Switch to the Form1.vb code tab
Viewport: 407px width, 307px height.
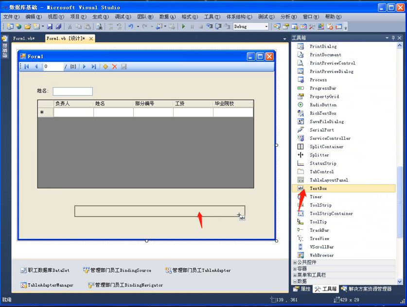coord(24,38)
